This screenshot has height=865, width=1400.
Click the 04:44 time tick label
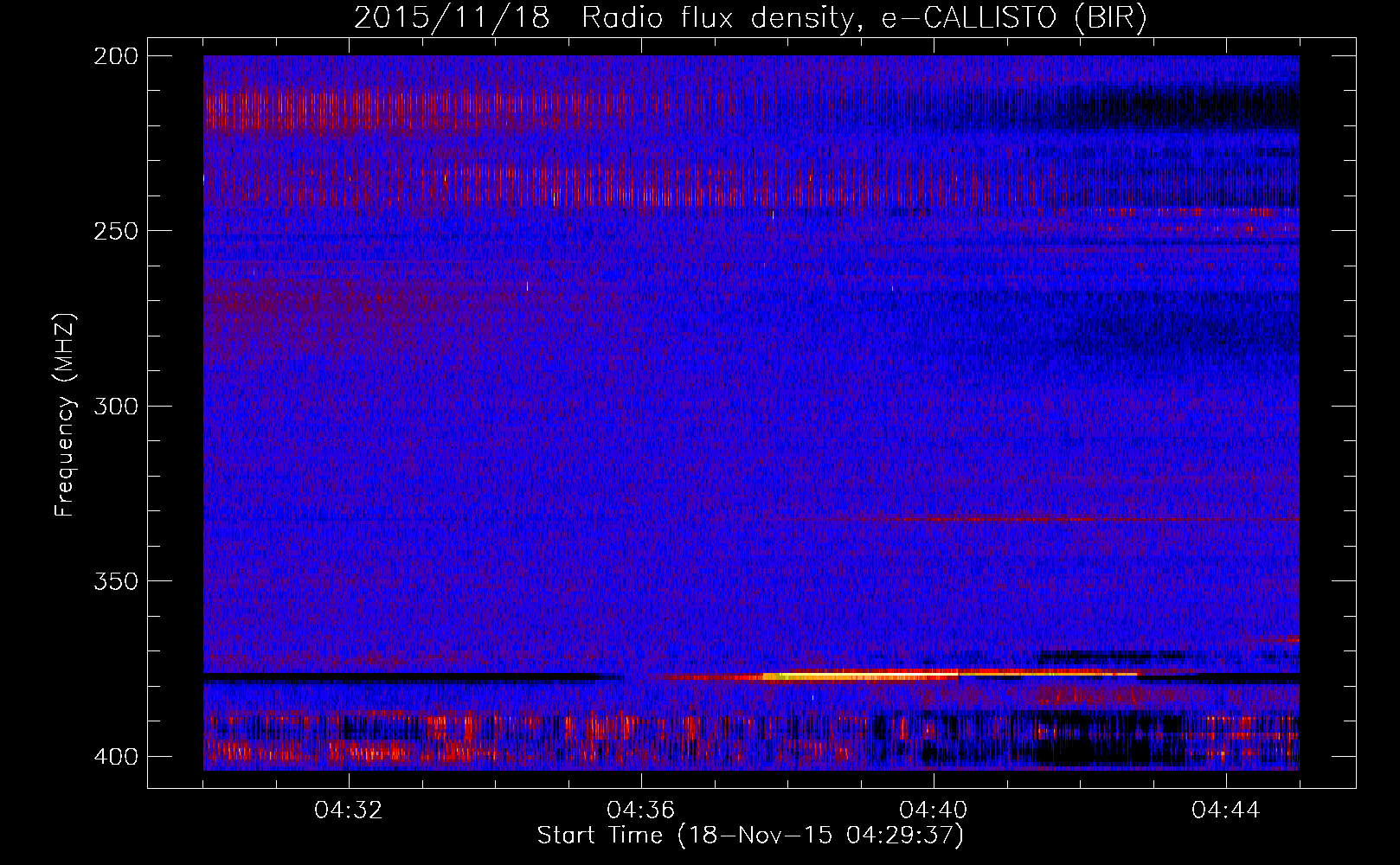click(x=1226, y=811)
